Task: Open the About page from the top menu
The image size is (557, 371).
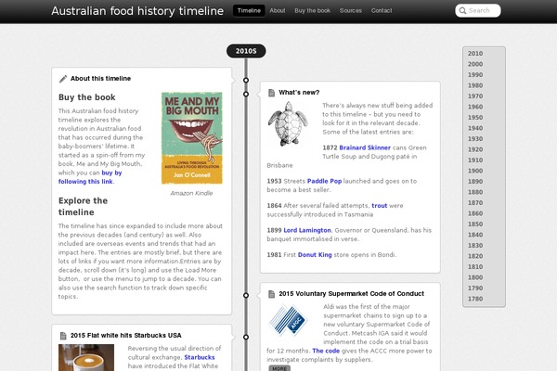Action: (277, 10)
